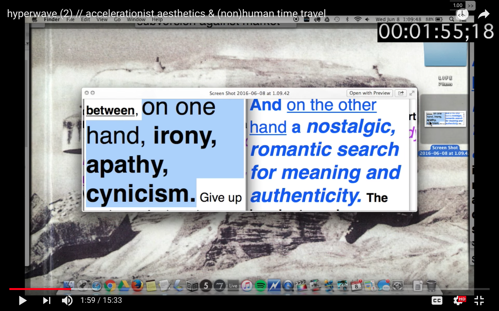Screen dimensions: 499x311
Task: Toggle closed captions with the CC icon
Action: (x=437, y=300)
